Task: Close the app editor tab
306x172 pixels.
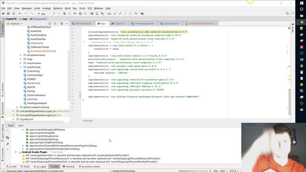Action: pos(107,23)
